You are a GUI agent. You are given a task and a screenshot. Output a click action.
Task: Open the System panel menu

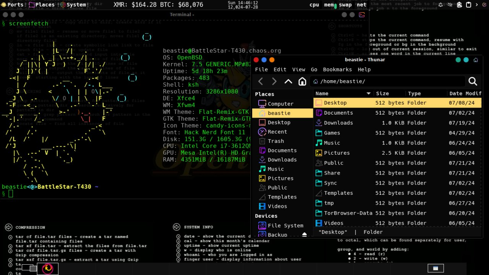click(73, 5)
